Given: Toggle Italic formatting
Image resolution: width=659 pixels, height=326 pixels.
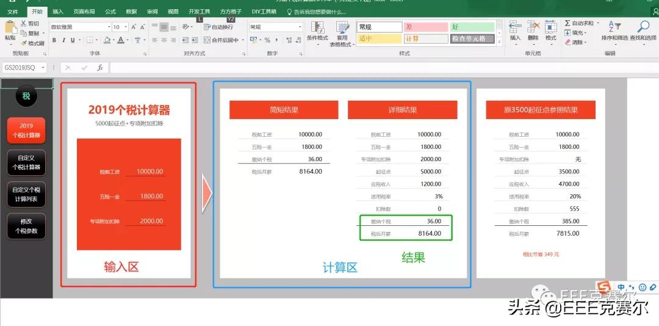Looking at the screenshot, I should pyautogui.click(x=63, y=40).
